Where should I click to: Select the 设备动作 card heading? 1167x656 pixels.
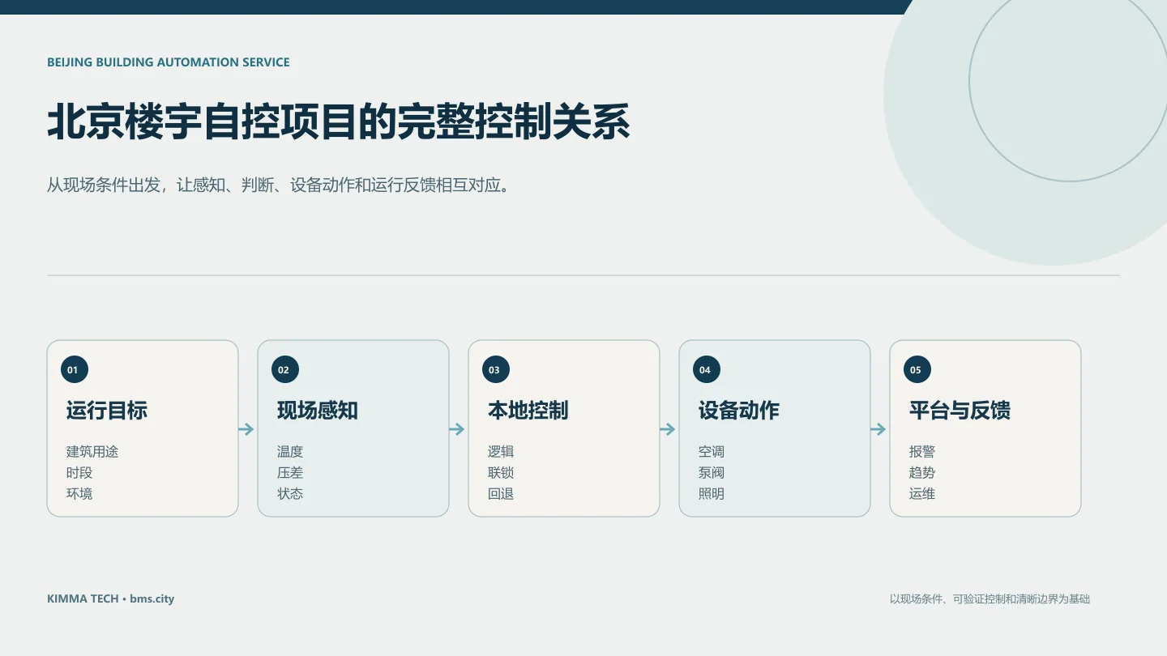click(x=739, y=411)
